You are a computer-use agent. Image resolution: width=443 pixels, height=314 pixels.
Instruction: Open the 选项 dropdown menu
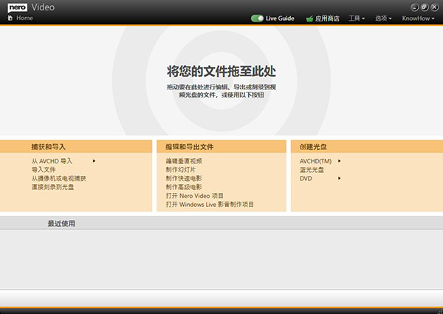(x=384, y=18)
